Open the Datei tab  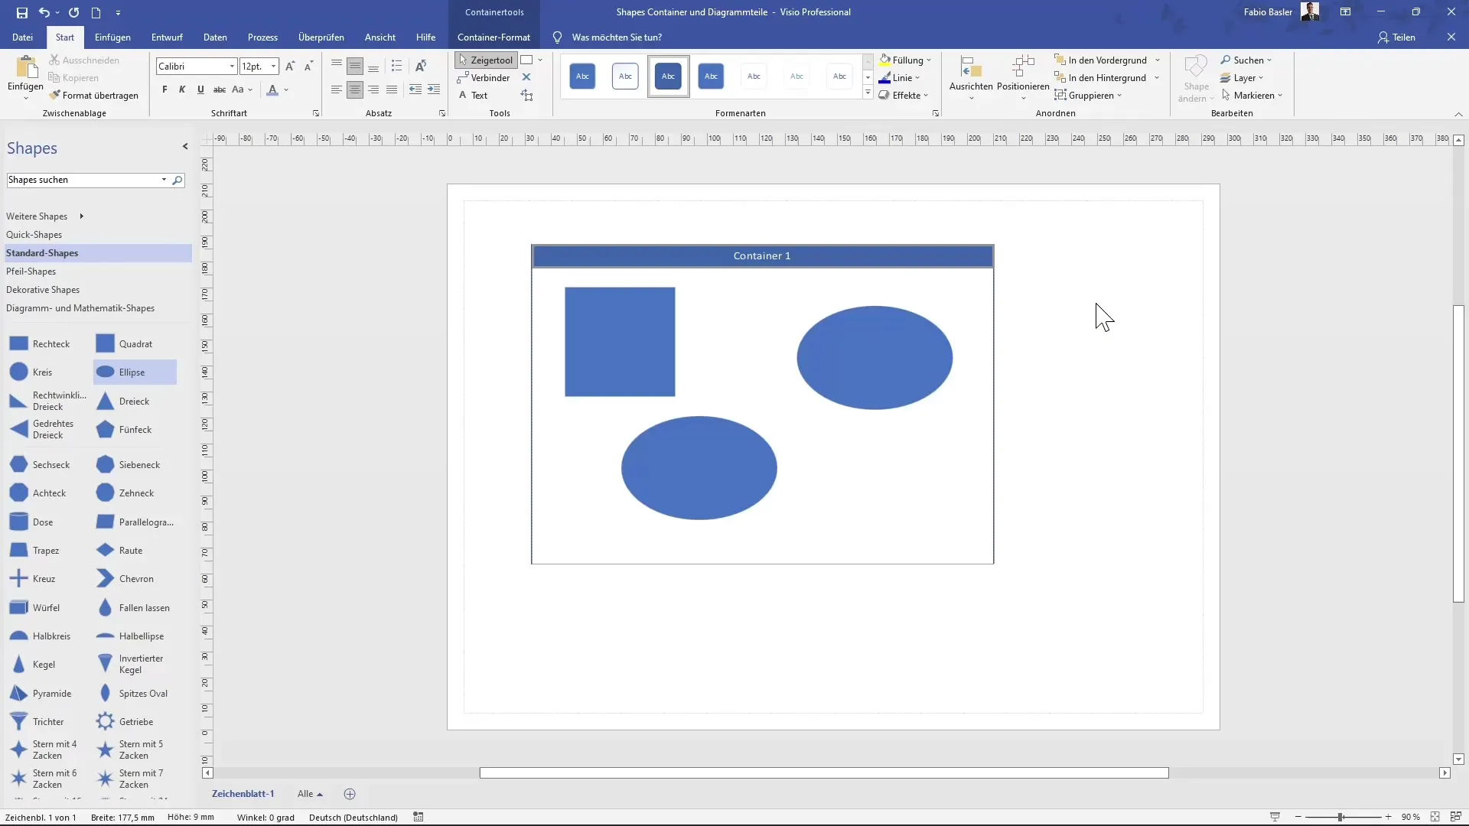coord(22,37)
